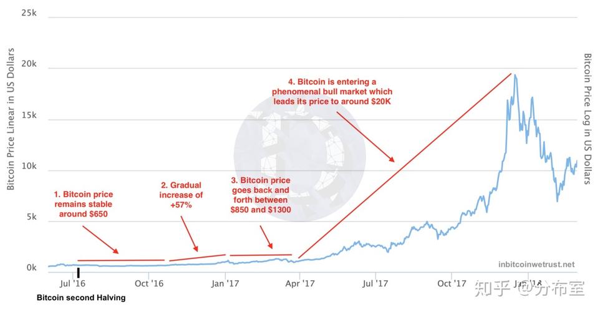Select the "Bitcoin second Halving" label
600x312 pixels.
81,298
